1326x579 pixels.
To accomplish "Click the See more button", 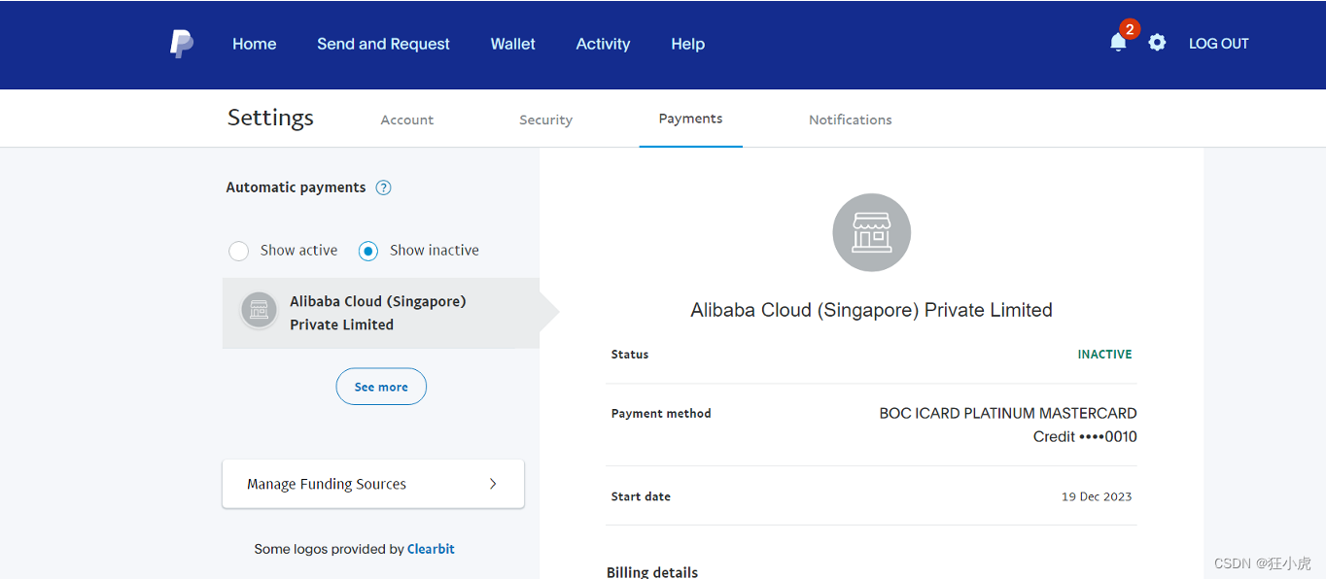I will pos(381,387).
